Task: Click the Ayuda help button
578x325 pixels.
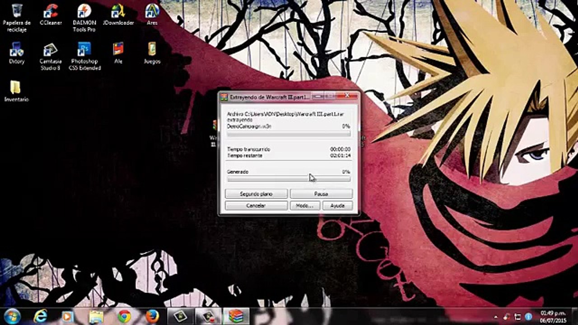Action: [x=337, y=205]
